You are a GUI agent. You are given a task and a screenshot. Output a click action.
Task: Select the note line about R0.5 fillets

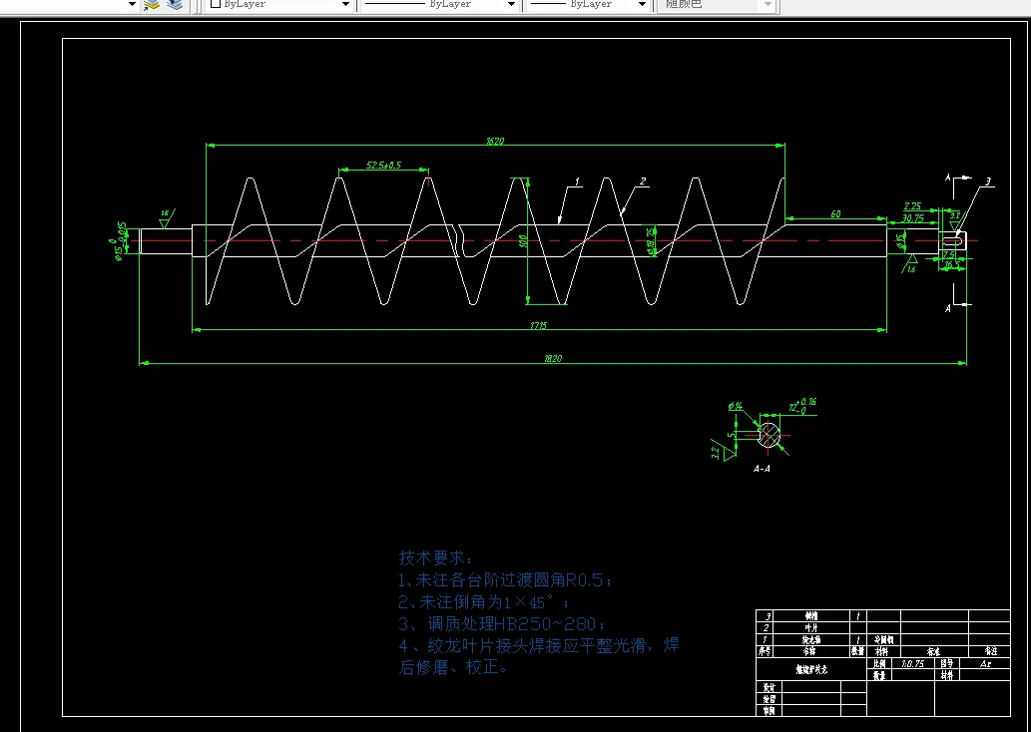(x=506, y=580)
